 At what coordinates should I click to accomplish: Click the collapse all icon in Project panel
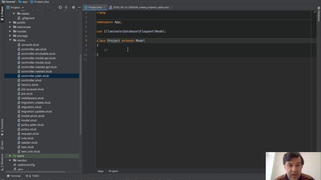tap(66, 7)
